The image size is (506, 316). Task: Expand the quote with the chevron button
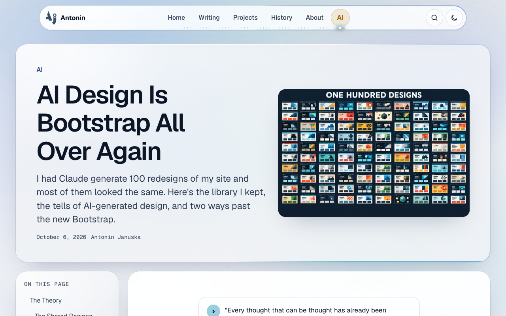point(213,311)
